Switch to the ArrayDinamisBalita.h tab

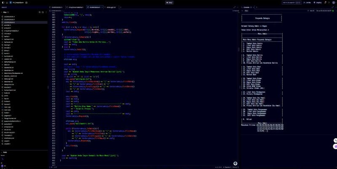(x=76, y=7)
